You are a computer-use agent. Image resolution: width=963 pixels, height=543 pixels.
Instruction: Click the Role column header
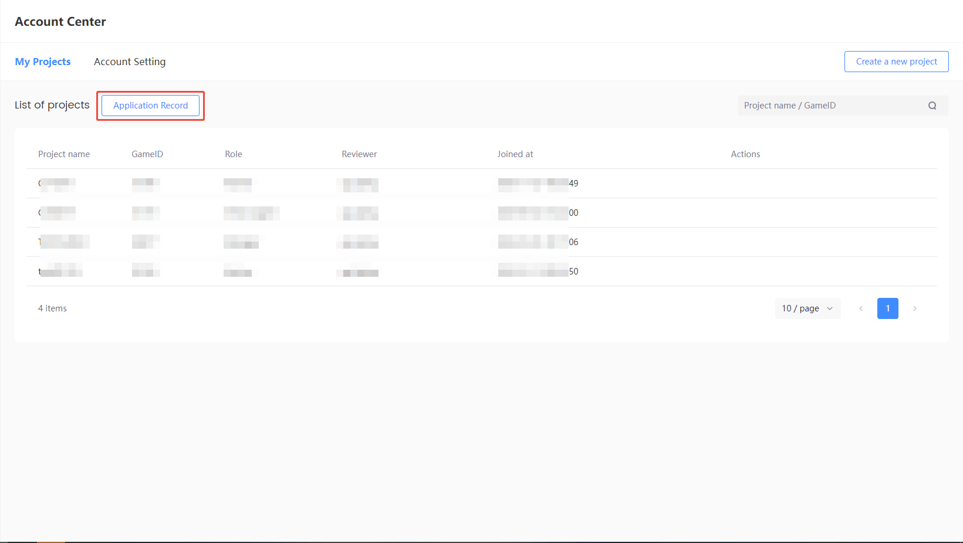[234, 154]
